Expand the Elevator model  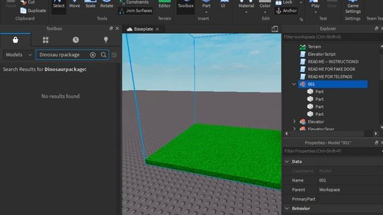(x=294, y=121)
